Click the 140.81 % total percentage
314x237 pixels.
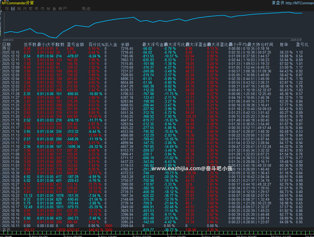(x=96, y=230)
